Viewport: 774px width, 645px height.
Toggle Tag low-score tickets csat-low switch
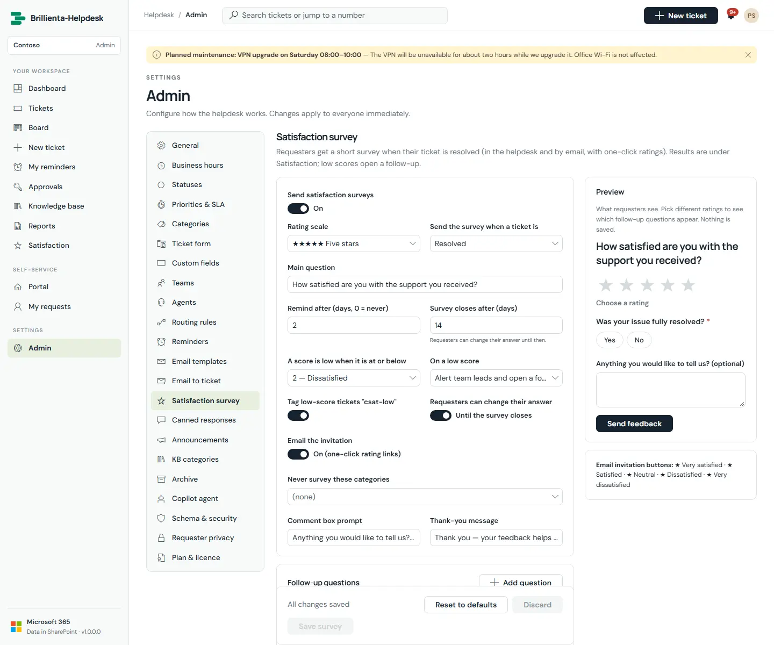pyautogui.click(x=298, y=415)
